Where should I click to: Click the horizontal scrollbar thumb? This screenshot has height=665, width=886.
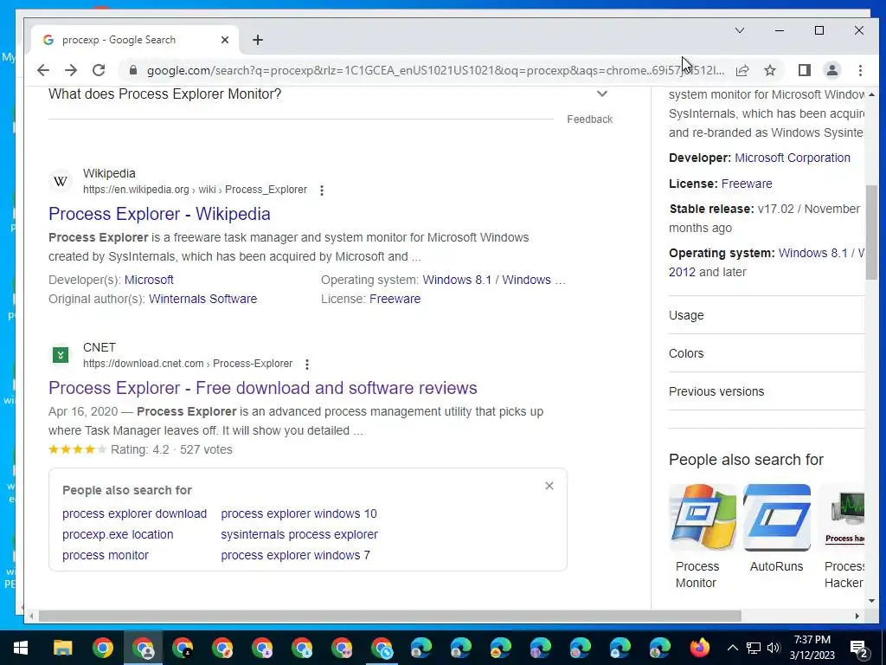click(x=390, y=616)
